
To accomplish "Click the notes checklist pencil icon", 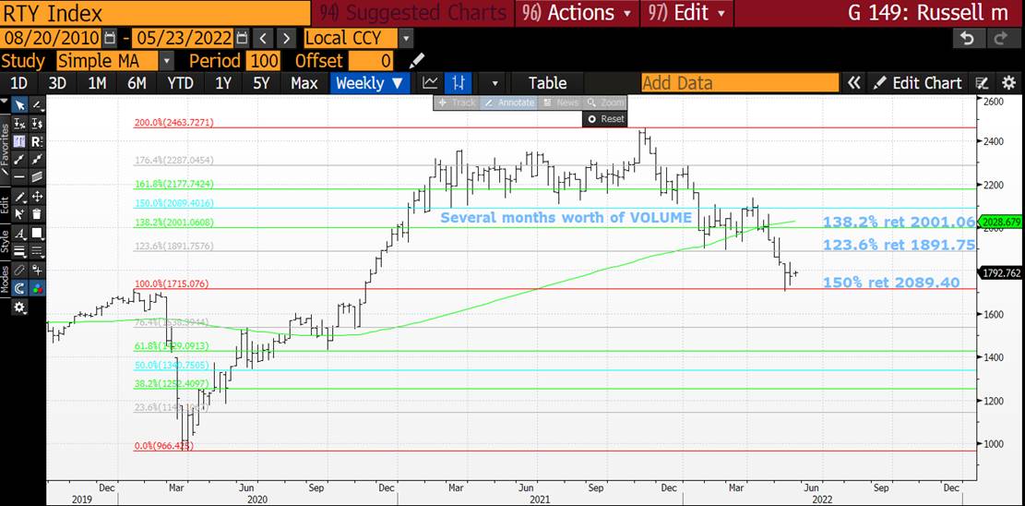I will click(x=982, y=83).
